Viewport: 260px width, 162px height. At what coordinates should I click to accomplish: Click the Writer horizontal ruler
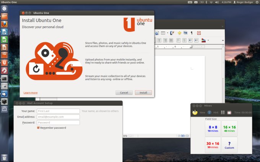click(x=180, y=47)
